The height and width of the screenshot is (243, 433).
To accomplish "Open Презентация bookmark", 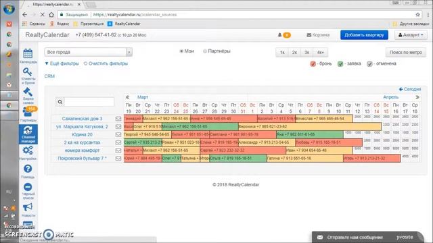I will [x=89, y=24].
